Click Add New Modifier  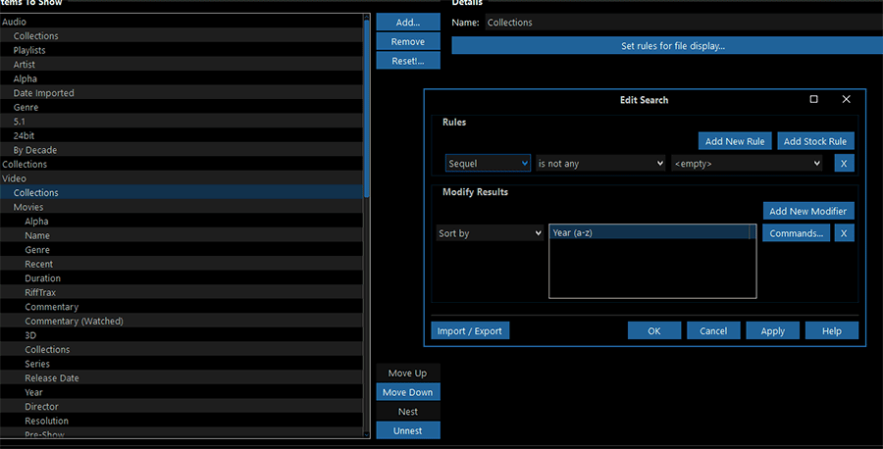tap(808, 211)
